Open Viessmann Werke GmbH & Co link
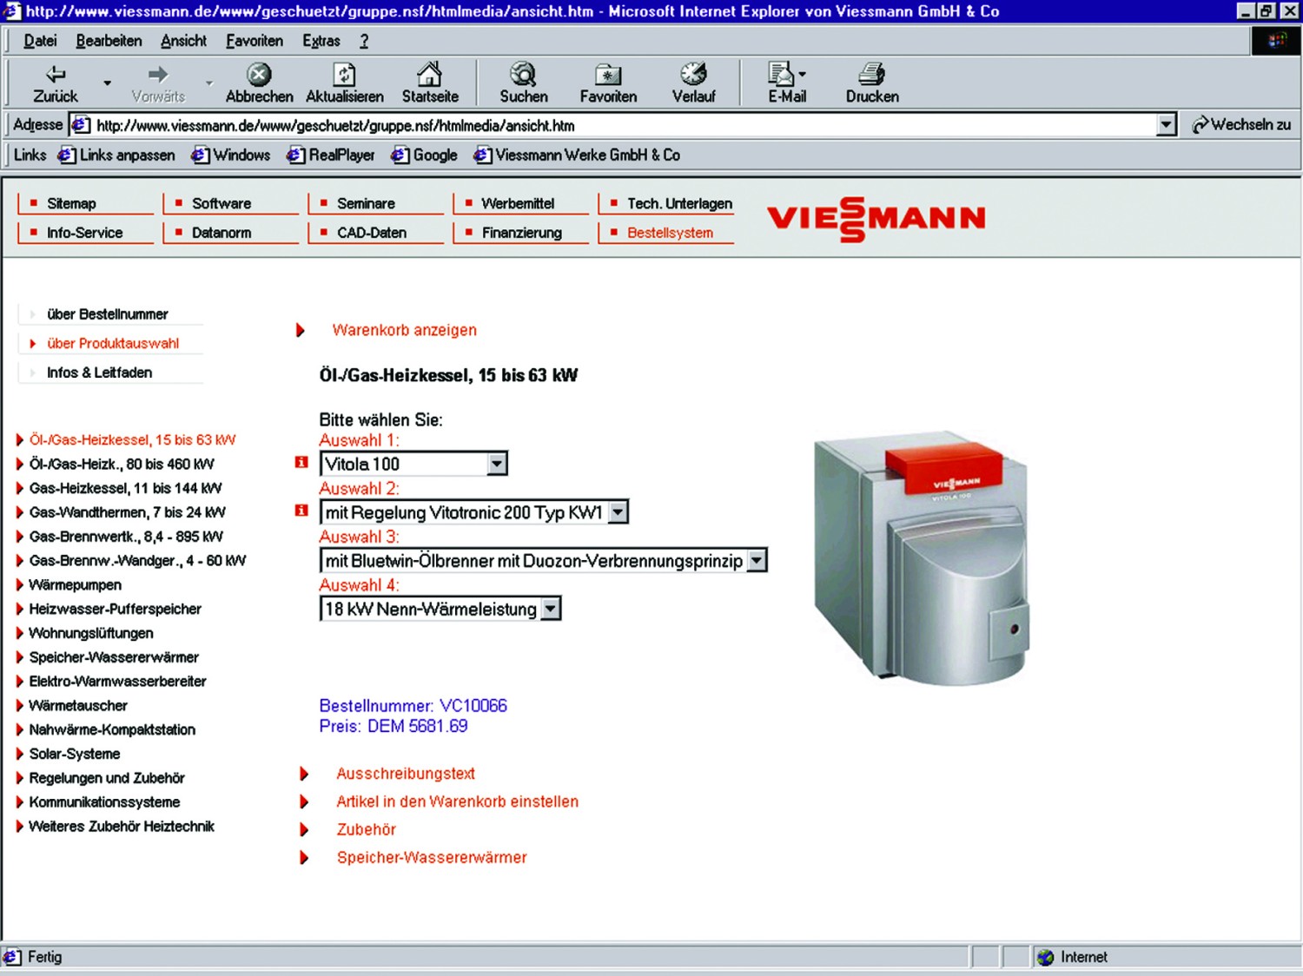Viewport: 1303px width, 976px height. (x=577, y=155)
